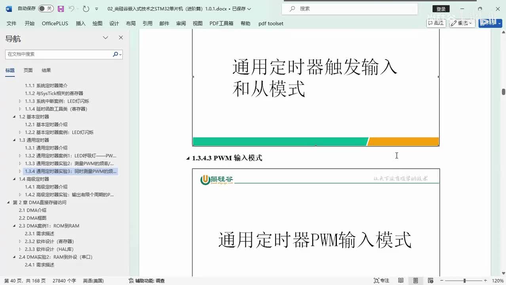The height and width of the screenshot is (285, 506).
Task: Collapse the 1.3 通用定时器 section
Action: coord(14,140)
